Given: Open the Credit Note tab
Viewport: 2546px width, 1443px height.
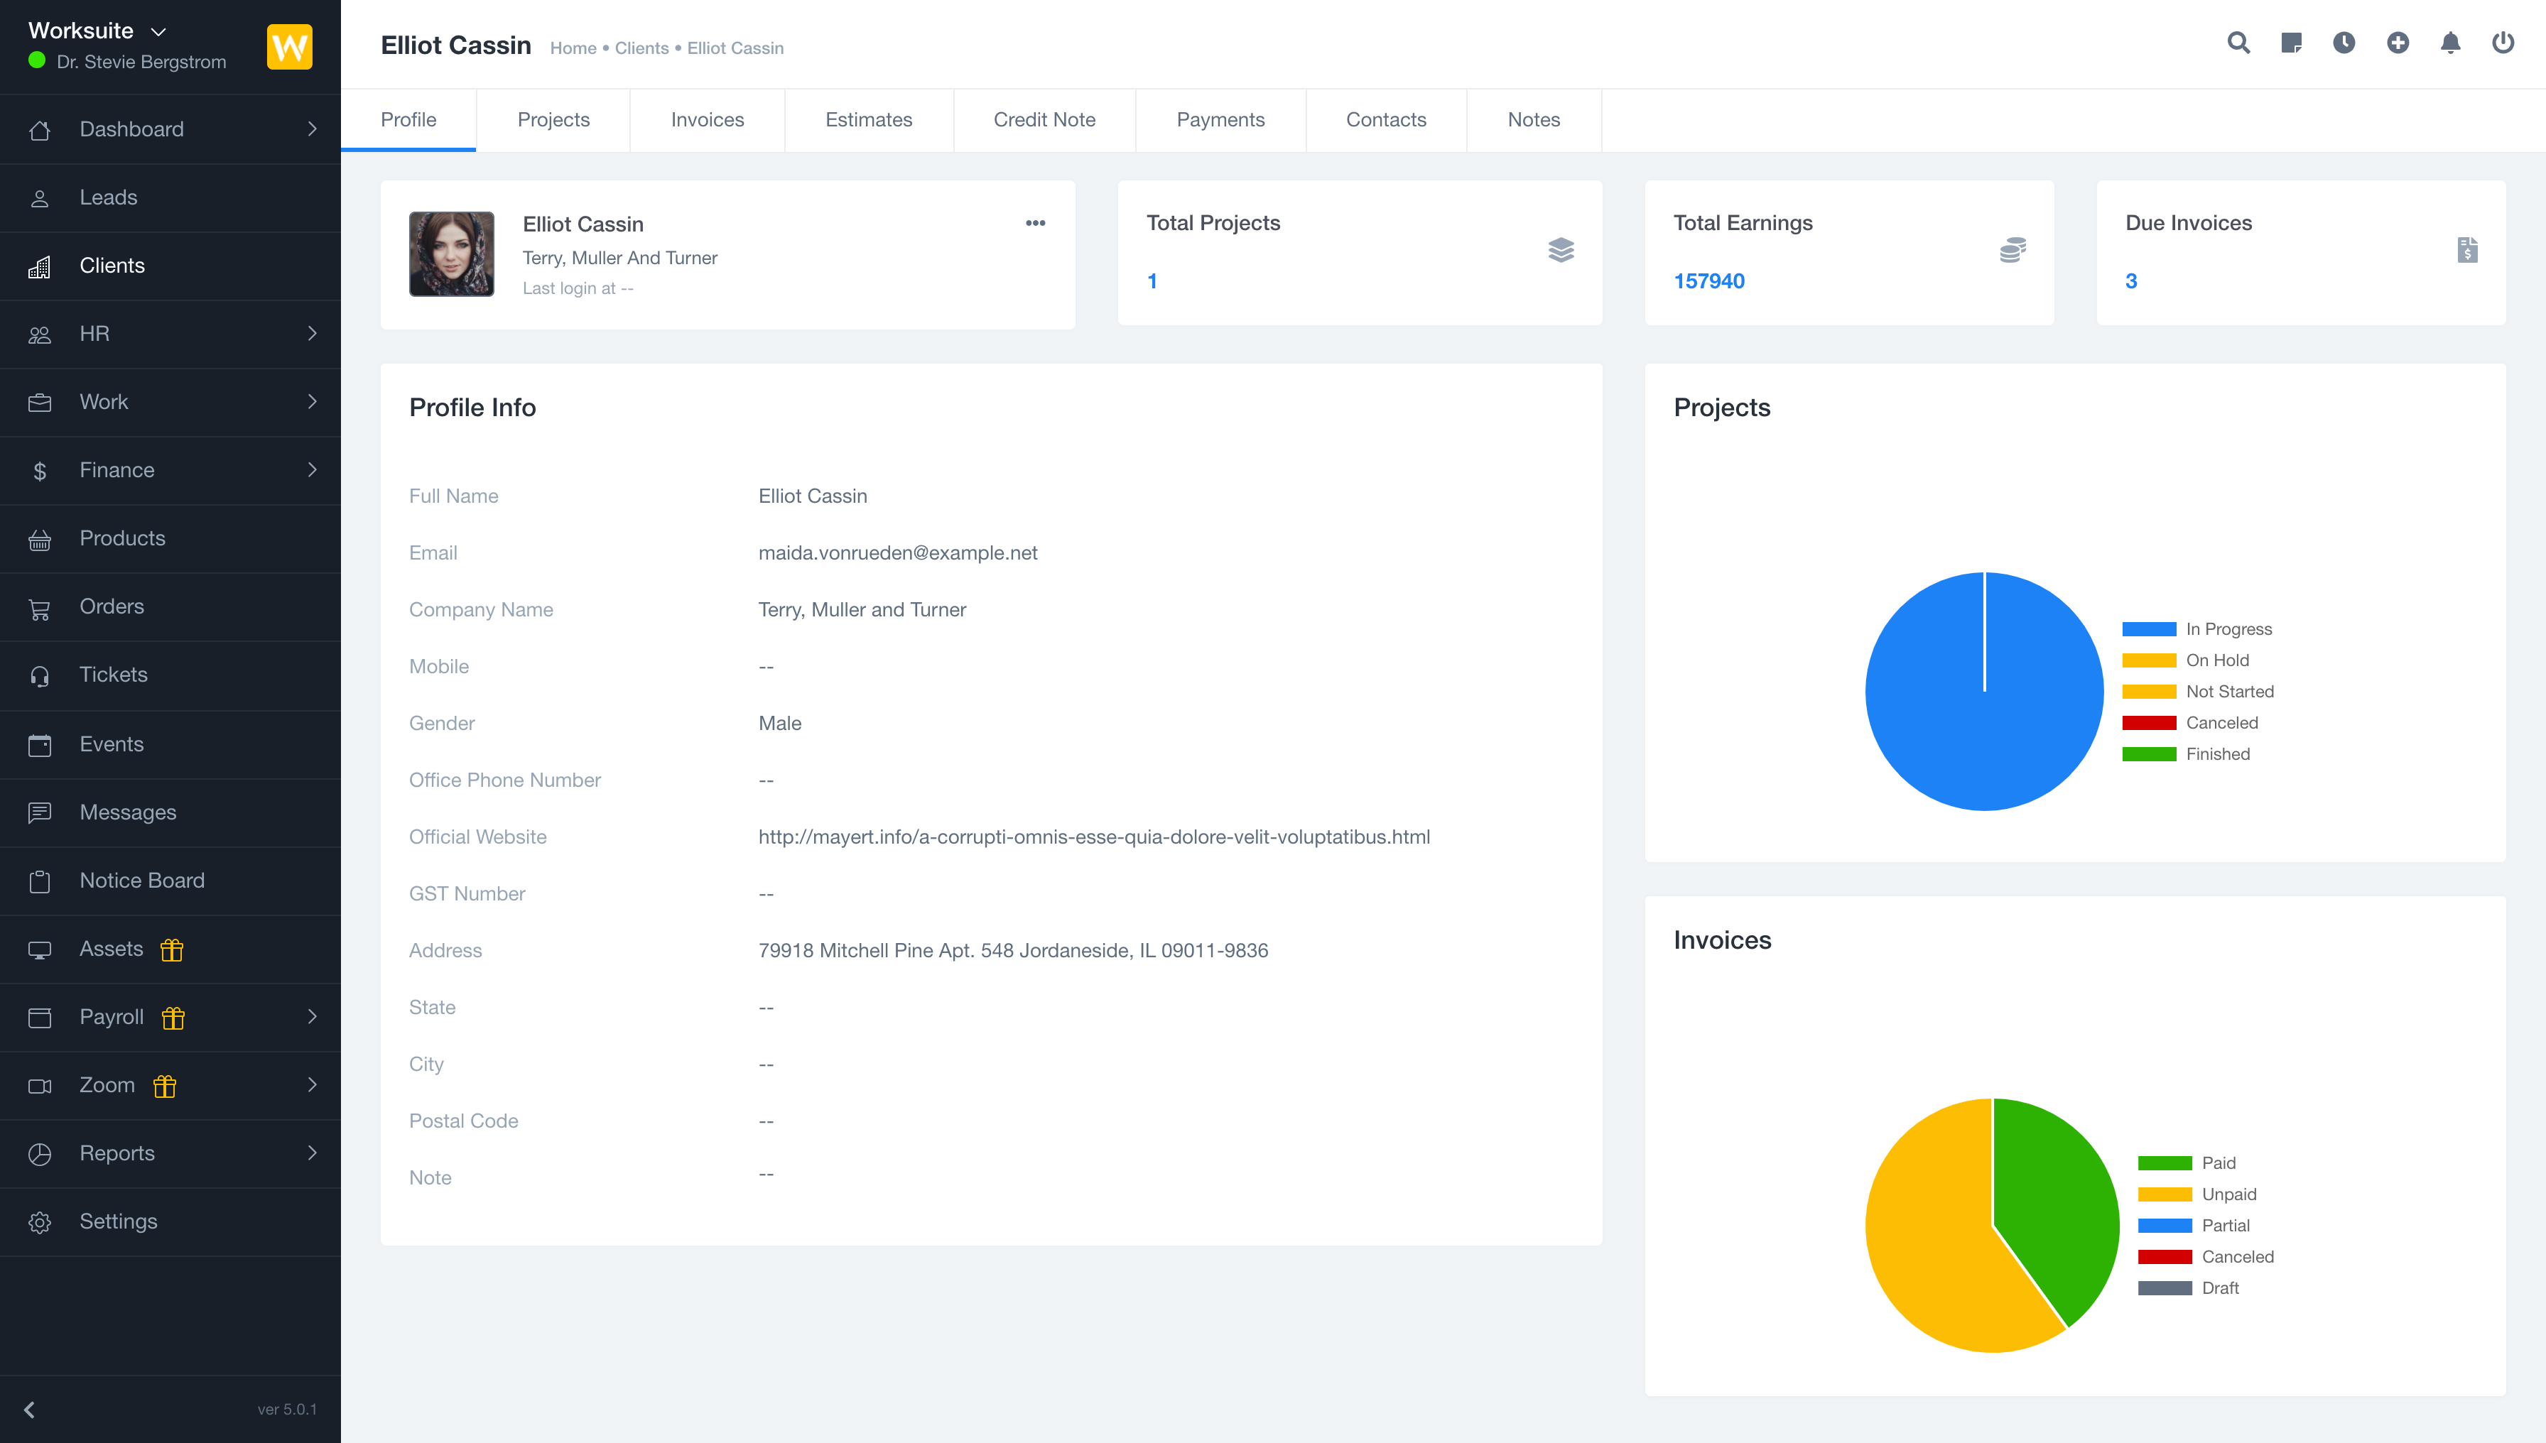Looking at the screenshot, I should (1044, 119).
